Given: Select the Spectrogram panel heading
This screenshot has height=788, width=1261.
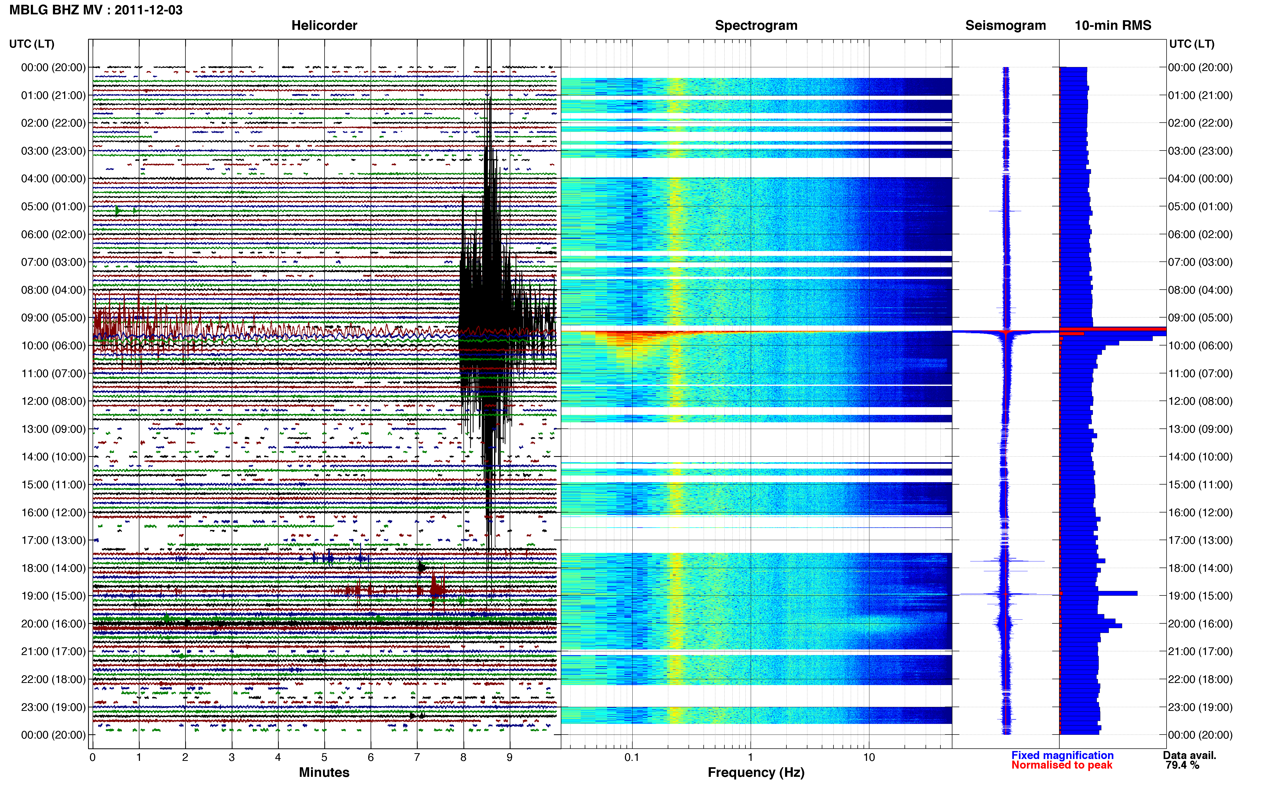Looking at the screenshot, I should pyautogui.click(x=756, y=25).
